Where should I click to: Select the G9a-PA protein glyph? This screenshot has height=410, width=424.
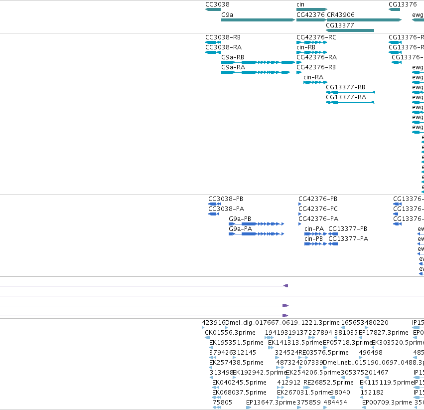(257, 234)
